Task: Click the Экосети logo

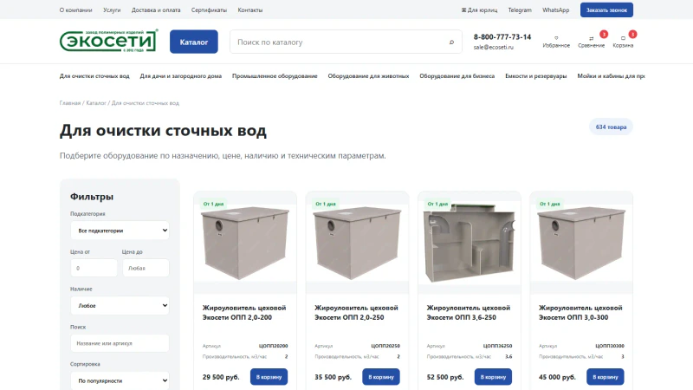Action: [109, 41]
